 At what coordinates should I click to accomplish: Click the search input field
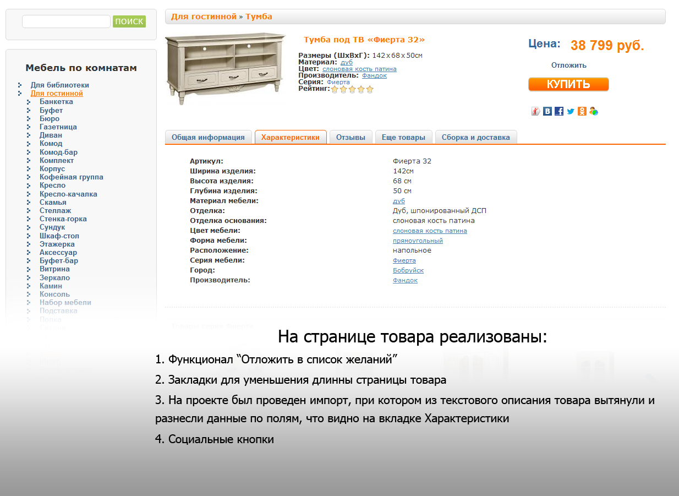[66, 21]
